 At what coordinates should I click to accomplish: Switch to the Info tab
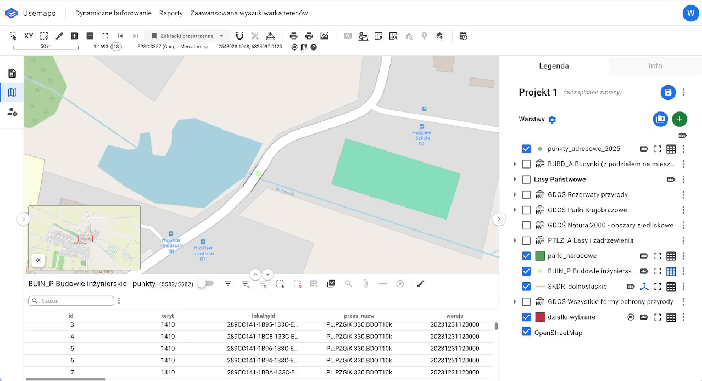[x=655, y=65]
